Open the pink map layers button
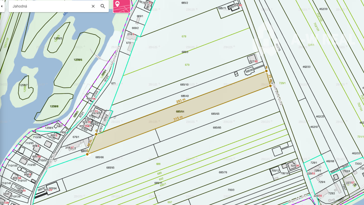 (121, 6)
